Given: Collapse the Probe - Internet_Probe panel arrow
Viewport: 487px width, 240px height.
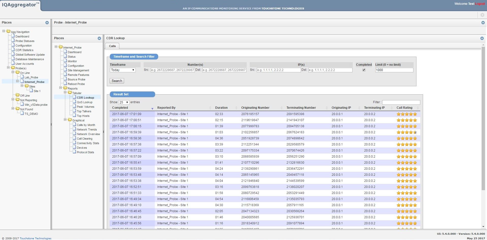Looking at the screenshot, I should [483, 23].
